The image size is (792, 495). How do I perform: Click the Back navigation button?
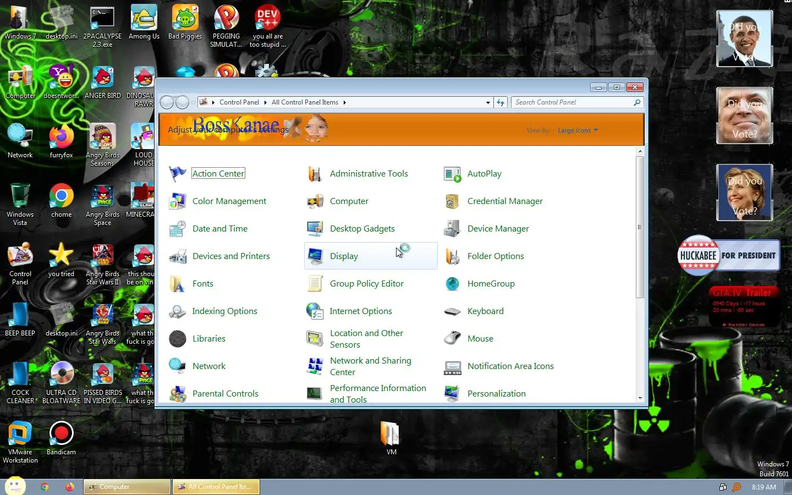pyautogui.click(x=167, y=102)
